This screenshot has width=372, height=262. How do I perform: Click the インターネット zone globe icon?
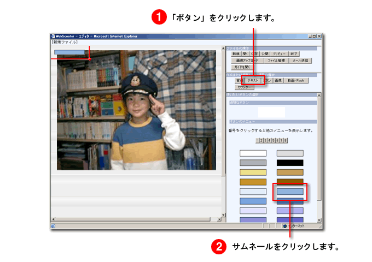285,227
